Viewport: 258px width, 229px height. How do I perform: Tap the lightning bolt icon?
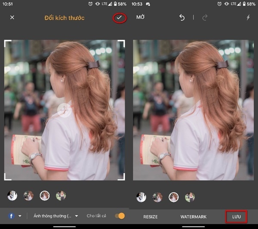[248, 18]
